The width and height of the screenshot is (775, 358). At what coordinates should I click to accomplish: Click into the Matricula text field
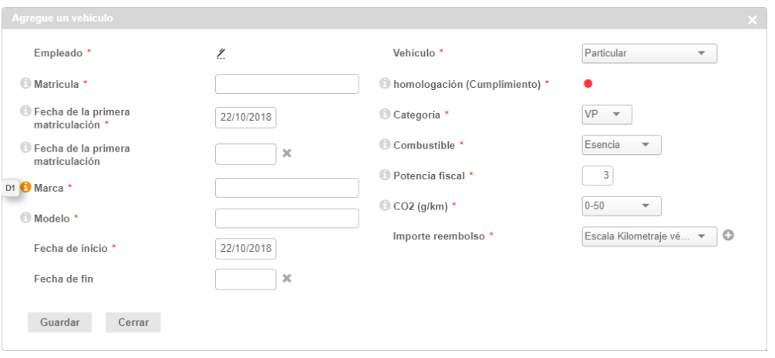(287, 84)
